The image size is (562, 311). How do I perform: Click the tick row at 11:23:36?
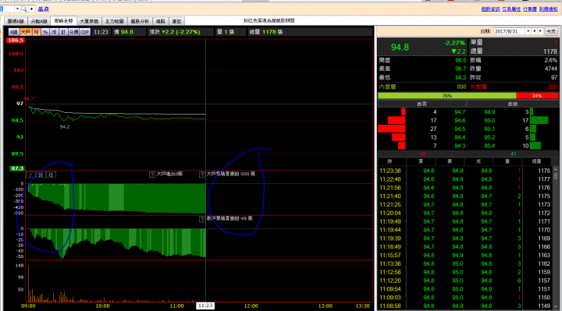[x=465, y=171]
